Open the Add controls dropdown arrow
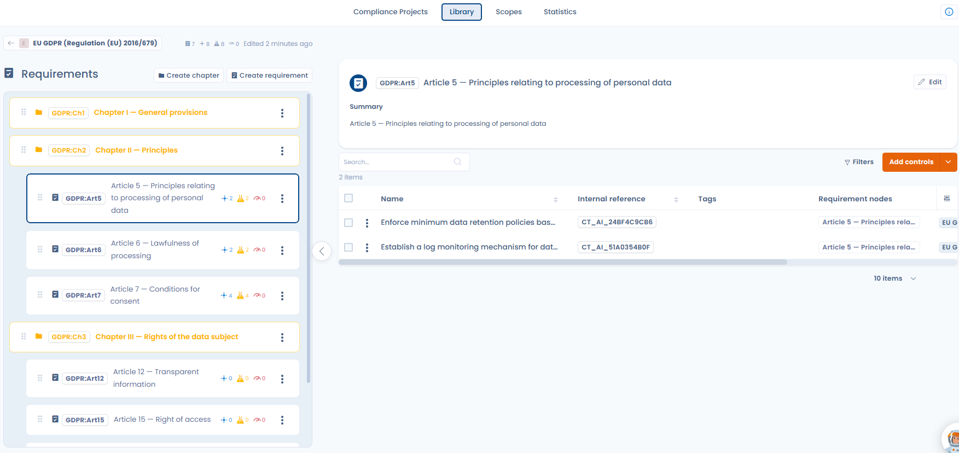 click(x=949, y=162)
